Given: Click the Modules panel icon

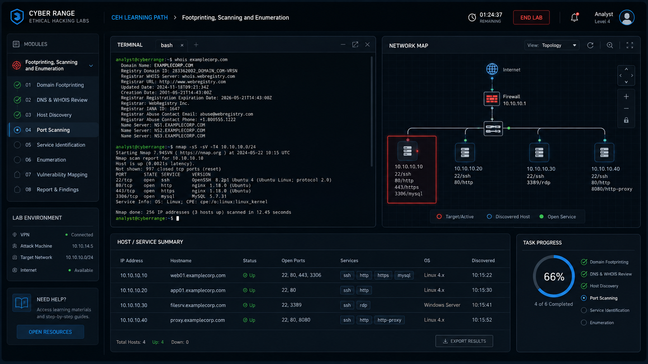Looking at the screenshot, I should pos(16,44).
